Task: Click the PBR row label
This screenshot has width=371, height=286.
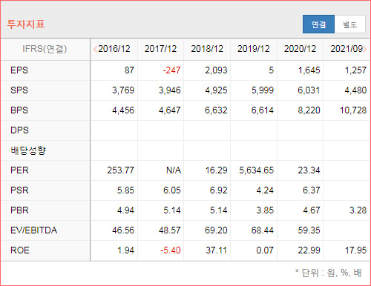Action: (x=19, y=210)
